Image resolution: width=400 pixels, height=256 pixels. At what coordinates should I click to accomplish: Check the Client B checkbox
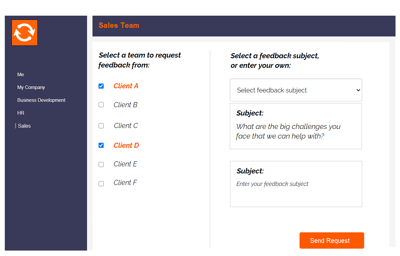tap(101, 105)
